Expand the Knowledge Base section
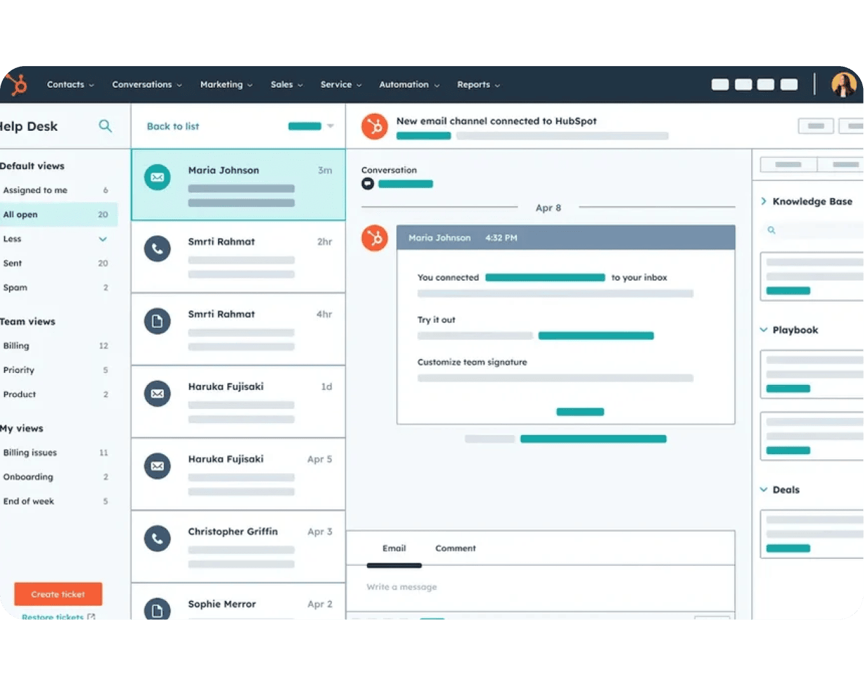 tap(764, 201)
